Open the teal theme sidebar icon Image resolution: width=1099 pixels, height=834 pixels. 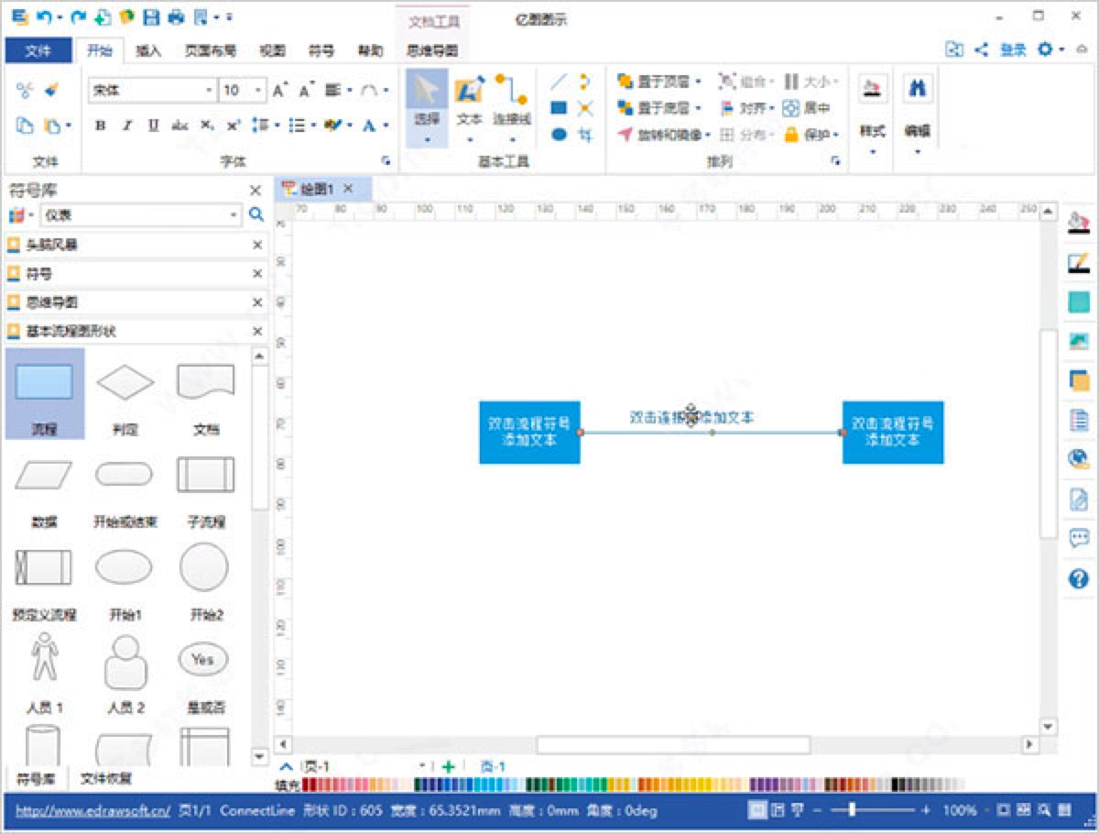tap(1079, 302)
